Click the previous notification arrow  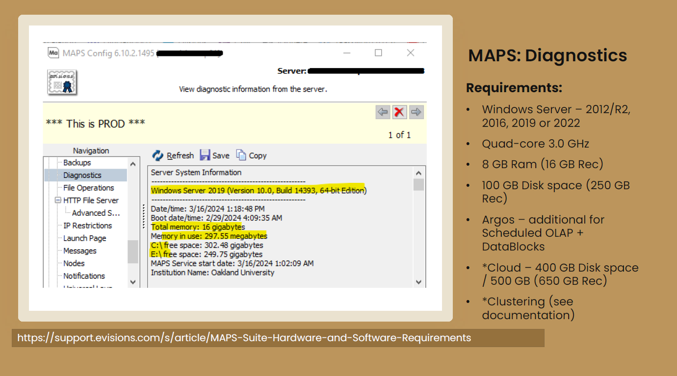pyautogui.click(x=383, y=112)
